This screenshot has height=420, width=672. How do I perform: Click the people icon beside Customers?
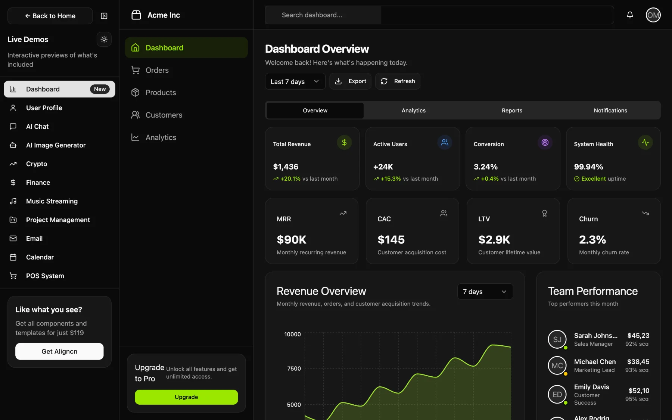tap(136, 115)
